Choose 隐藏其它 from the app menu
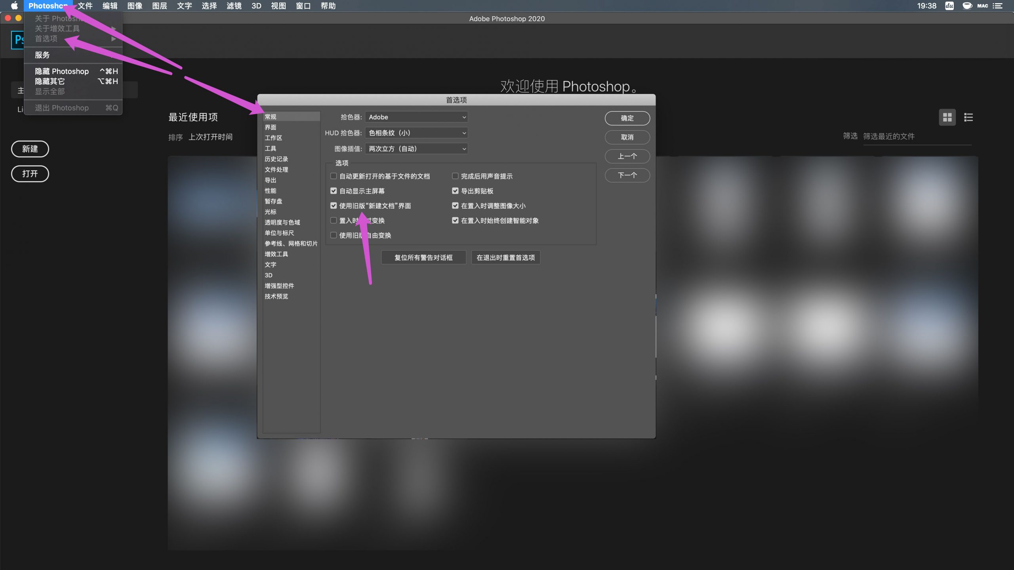Screen dimensions: 1014x570 click(73, 81)
